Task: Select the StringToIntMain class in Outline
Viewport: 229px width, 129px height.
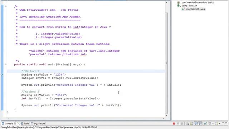Action: click(189, 6)
